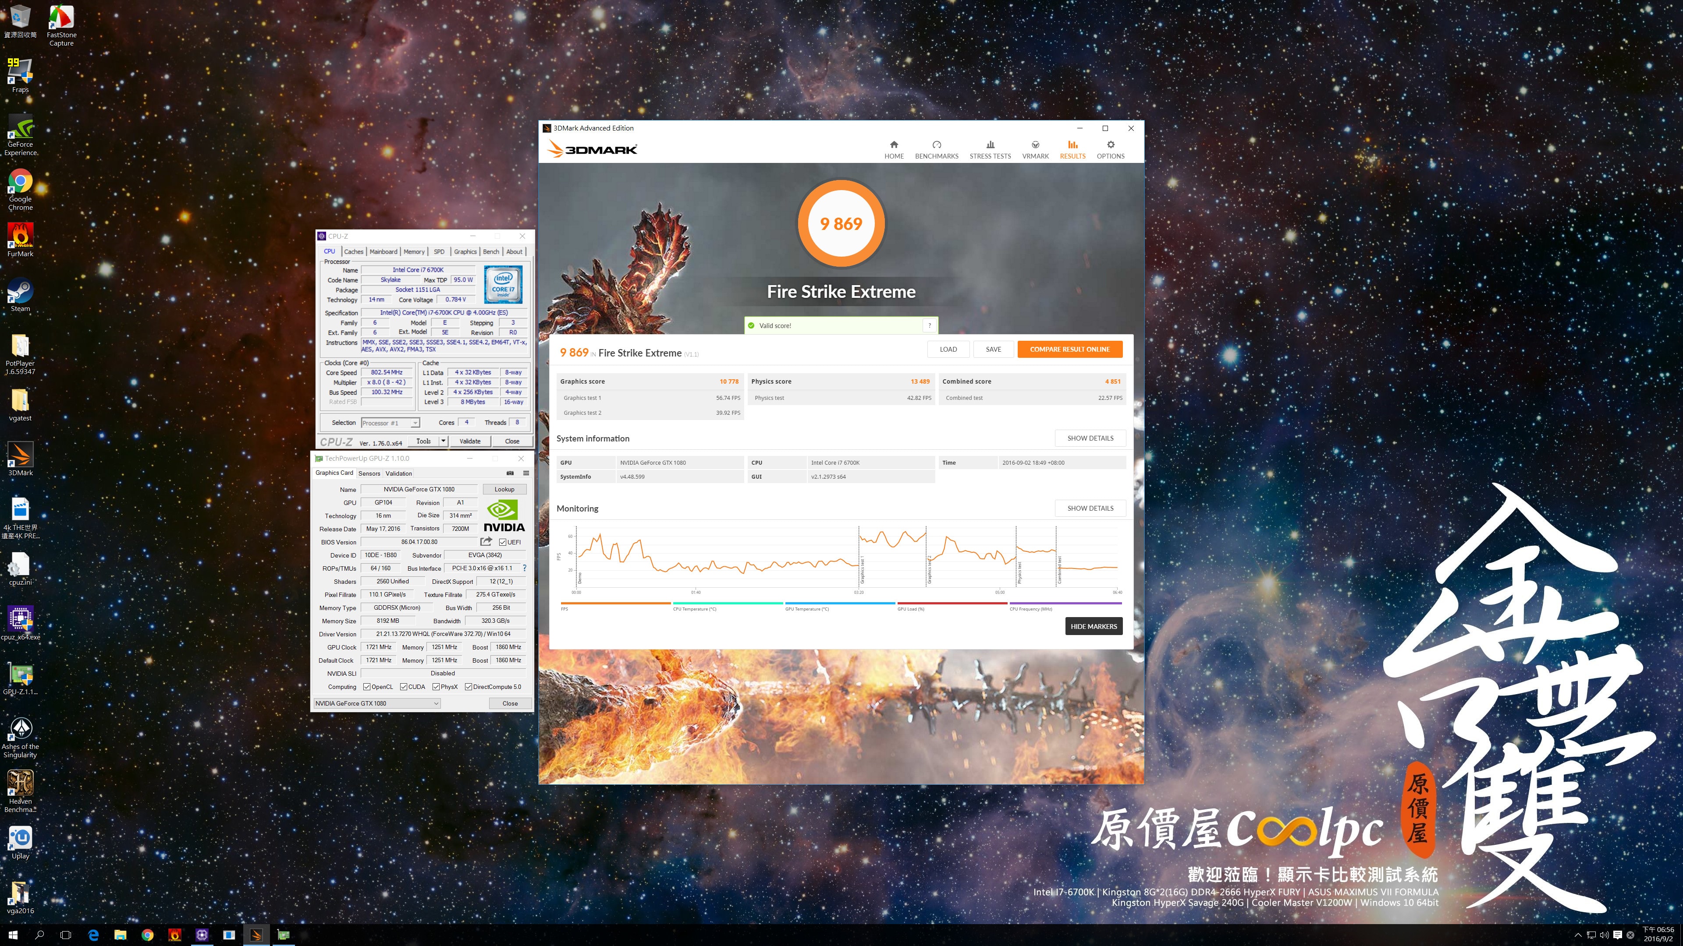Click the Lookup button in GPU-Z
The height and width of the screenshot is (946, 1683).
[504, 489]
